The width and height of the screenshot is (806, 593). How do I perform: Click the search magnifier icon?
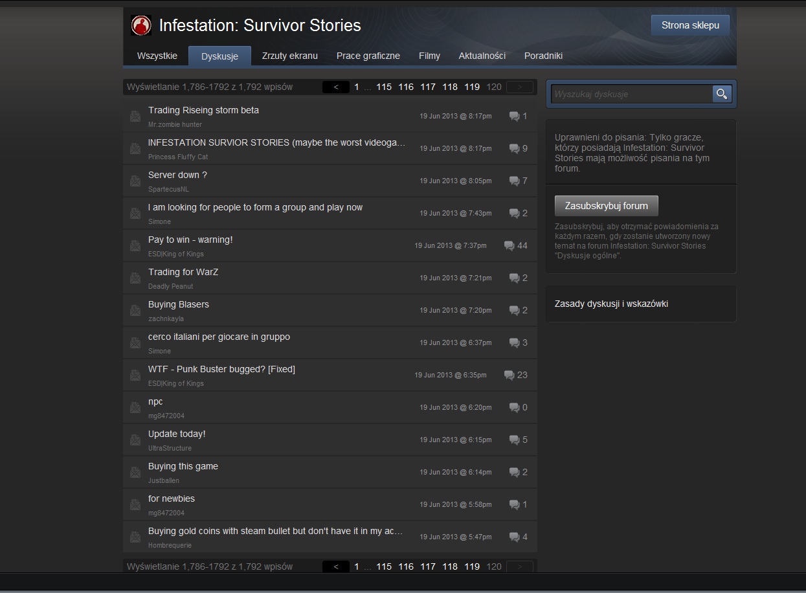click(x=722, y=94)
